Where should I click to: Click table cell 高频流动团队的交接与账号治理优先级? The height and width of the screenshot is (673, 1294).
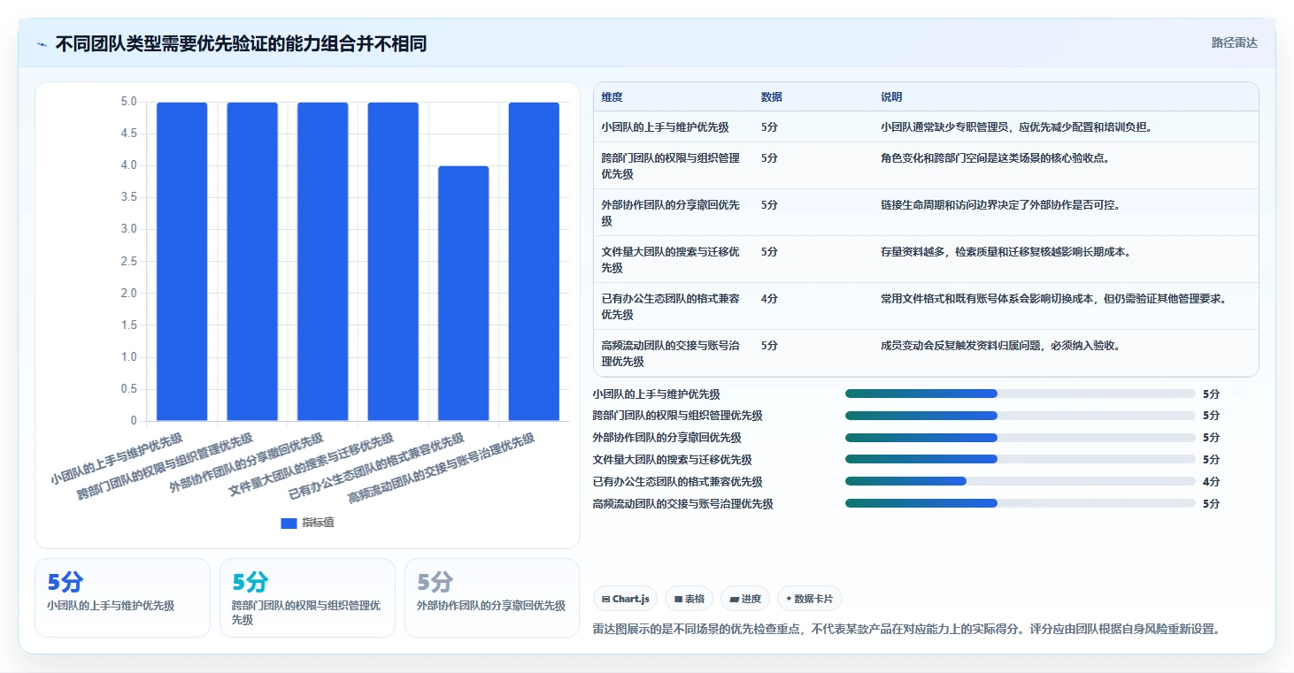[x=670, y=354]
